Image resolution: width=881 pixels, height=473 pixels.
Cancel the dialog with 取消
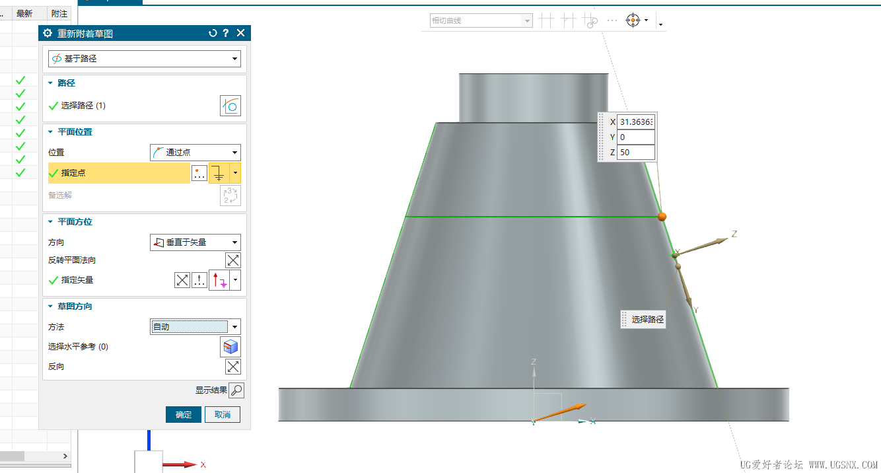(223, 415)
